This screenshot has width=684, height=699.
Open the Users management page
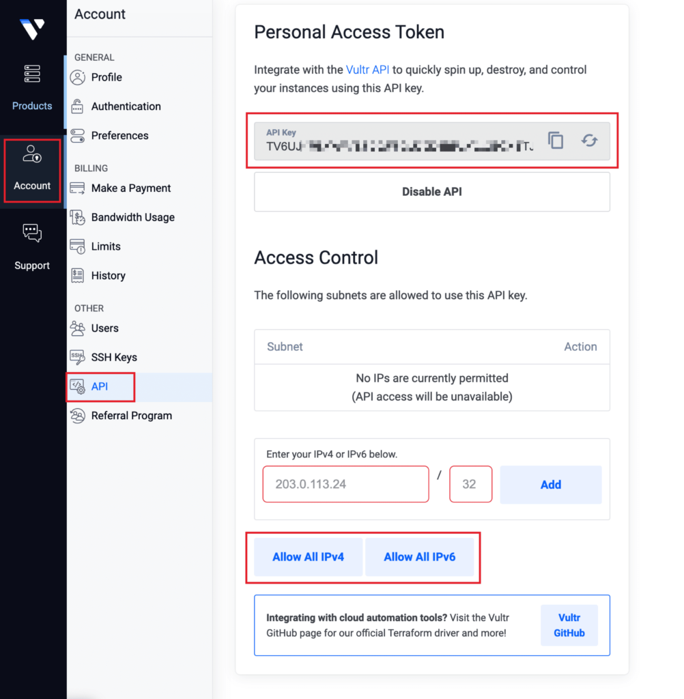104,328
